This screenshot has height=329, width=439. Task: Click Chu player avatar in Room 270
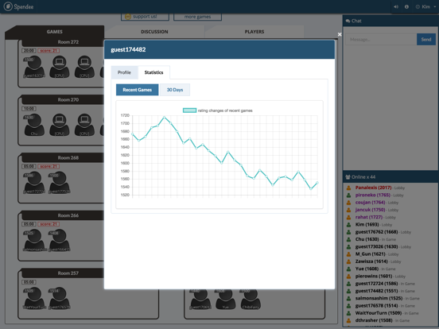point(34,125)
